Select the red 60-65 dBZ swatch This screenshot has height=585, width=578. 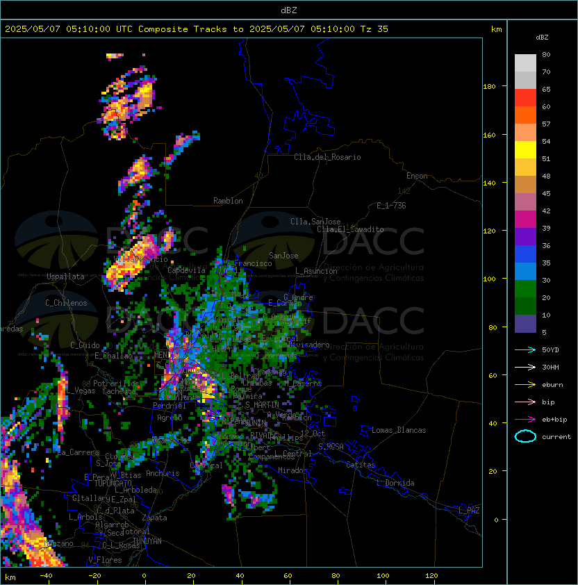(x=525, y=98)
